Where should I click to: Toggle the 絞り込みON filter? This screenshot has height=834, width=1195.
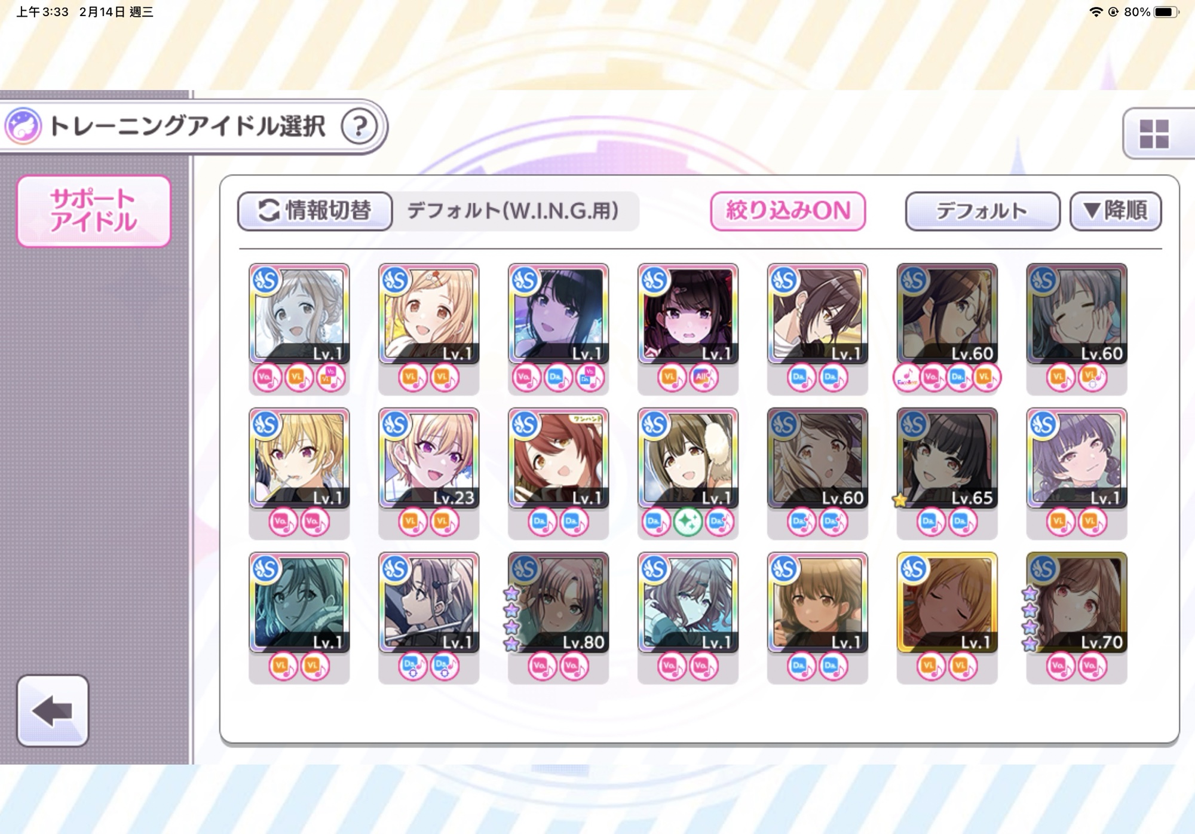pyautogui.click(x=788, y=211)
